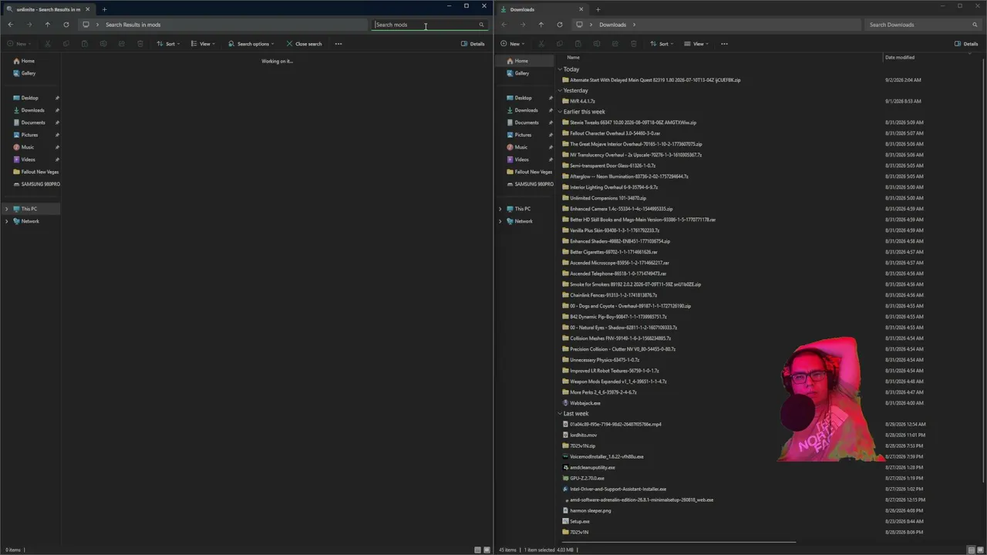987x555 pixels.
Task: Go up one level from Downloads
Action: [541, 25]
